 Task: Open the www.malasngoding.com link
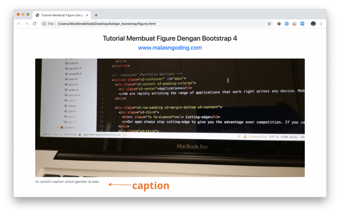click(x=170, y=48)
